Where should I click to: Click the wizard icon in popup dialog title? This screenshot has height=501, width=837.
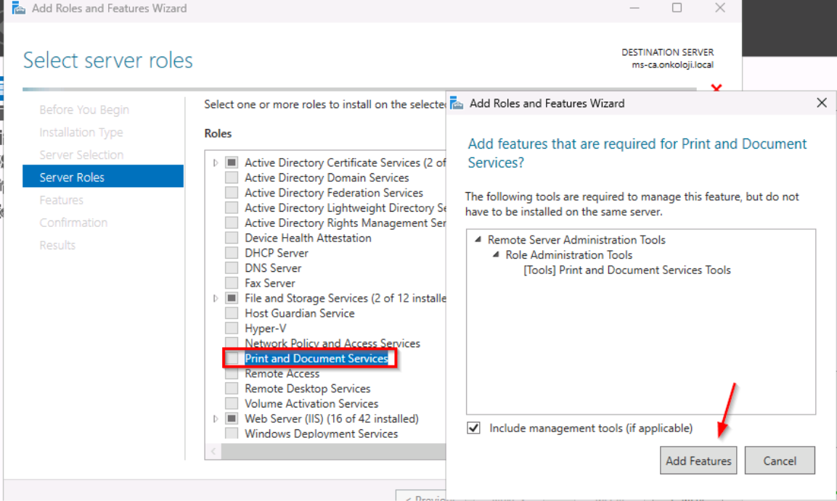tap(457, 103)
